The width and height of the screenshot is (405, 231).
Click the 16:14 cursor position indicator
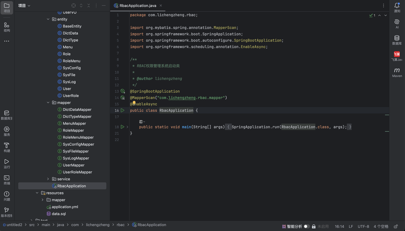click(x=340, y=227)
